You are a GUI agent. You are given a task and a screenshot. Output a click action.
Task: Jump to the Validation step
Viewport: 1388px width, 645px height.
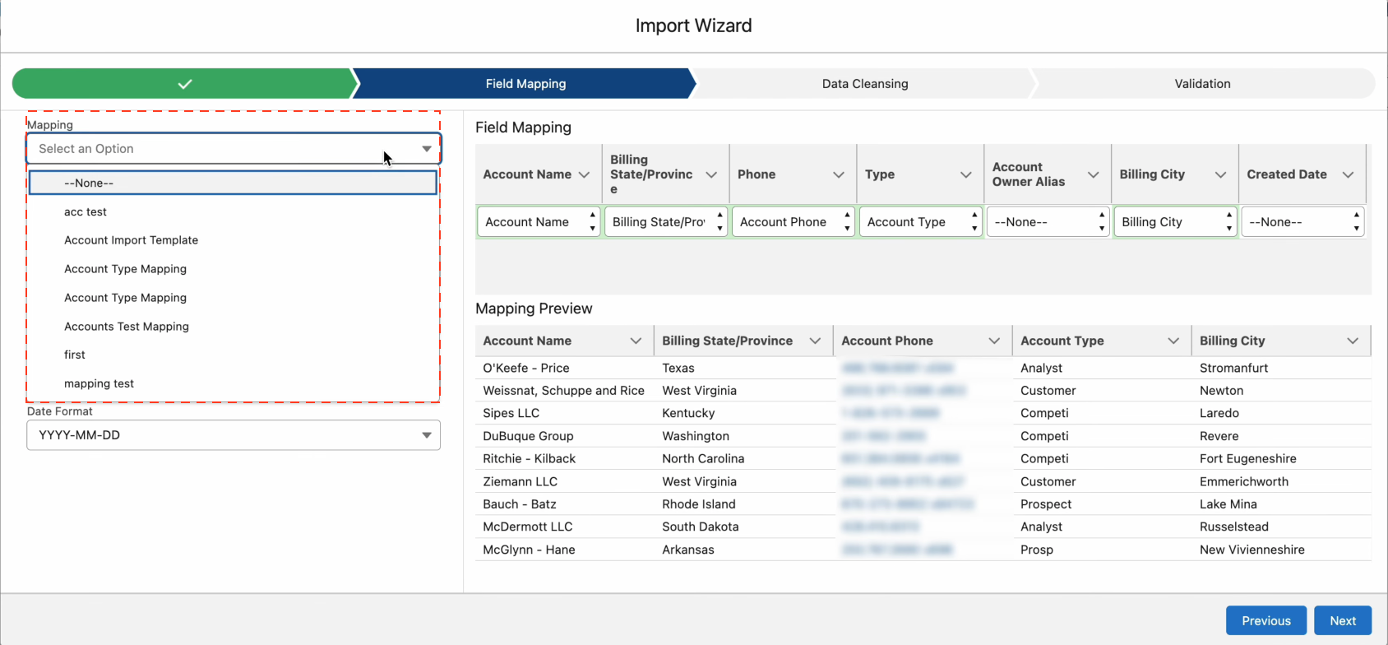coord(1202,84)
